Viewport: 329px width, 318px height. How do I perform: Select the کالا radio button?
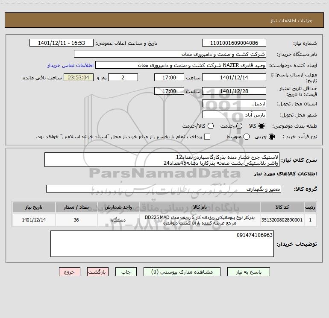(261, 126)
